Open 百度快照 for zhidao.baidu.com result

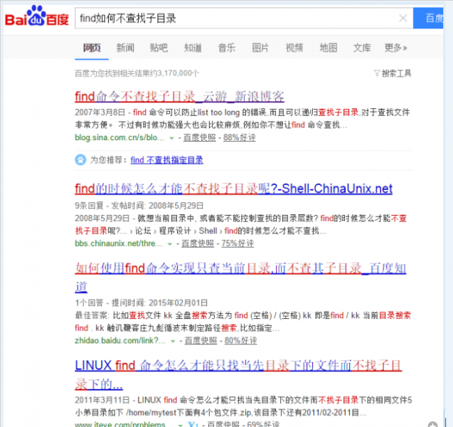[201, 341]
